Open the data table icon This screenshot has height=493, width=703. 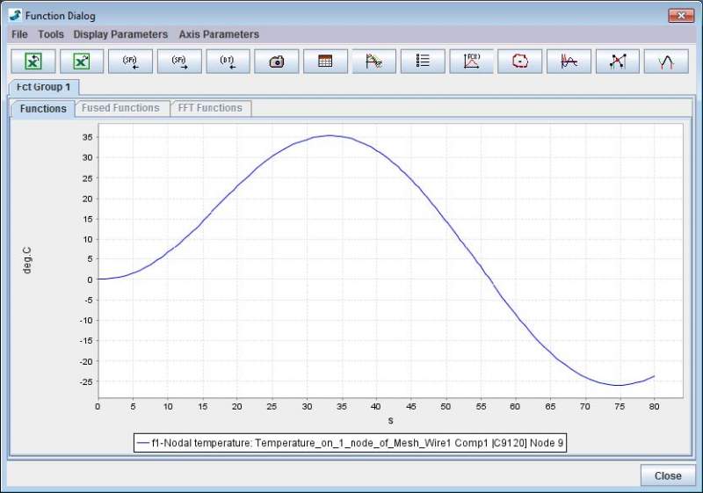(325, 61)
